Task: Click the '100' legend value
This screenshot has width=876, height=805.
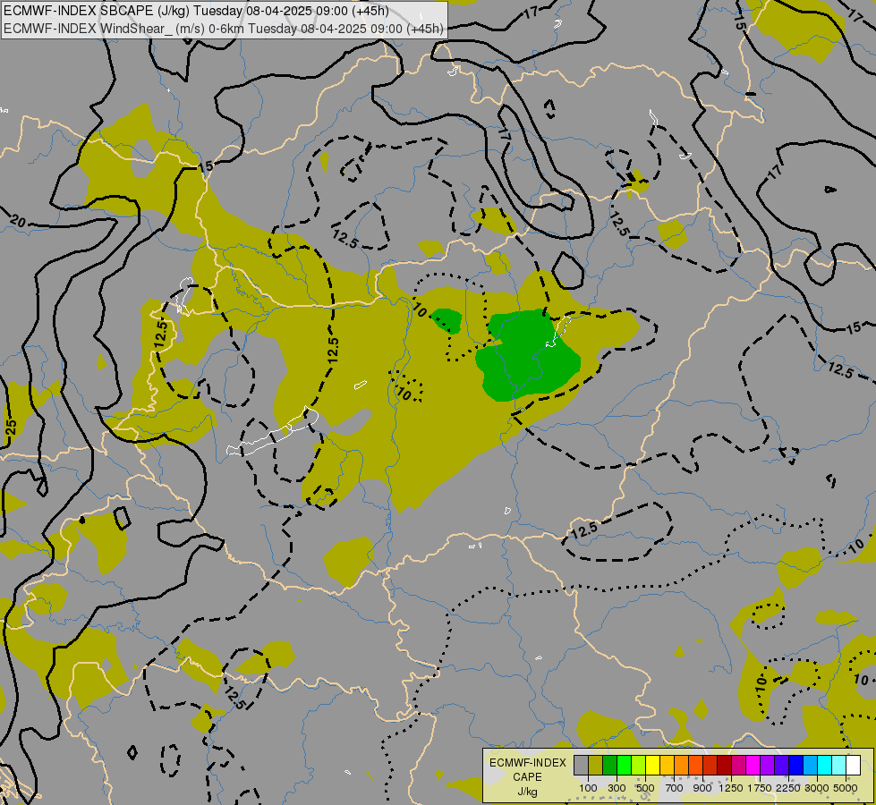Action: point(588,788)
